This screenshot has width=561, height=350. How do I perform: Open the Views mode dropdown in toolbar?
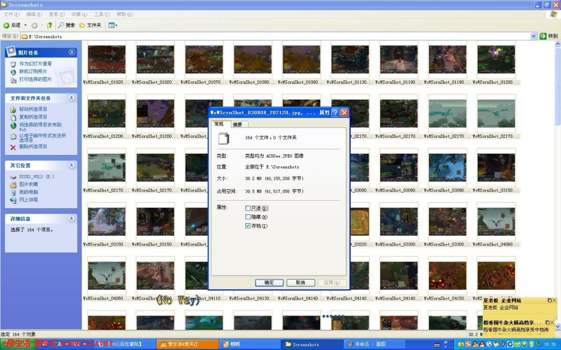point(113,25)
